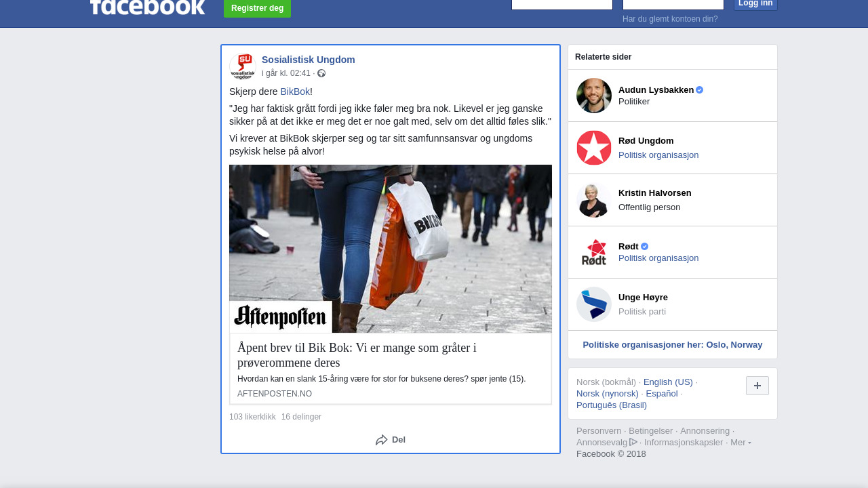Image resolution: width=868 pixels, height=488 pixels.
Task: Click the Logg inn button
Action: click(755, 5)
